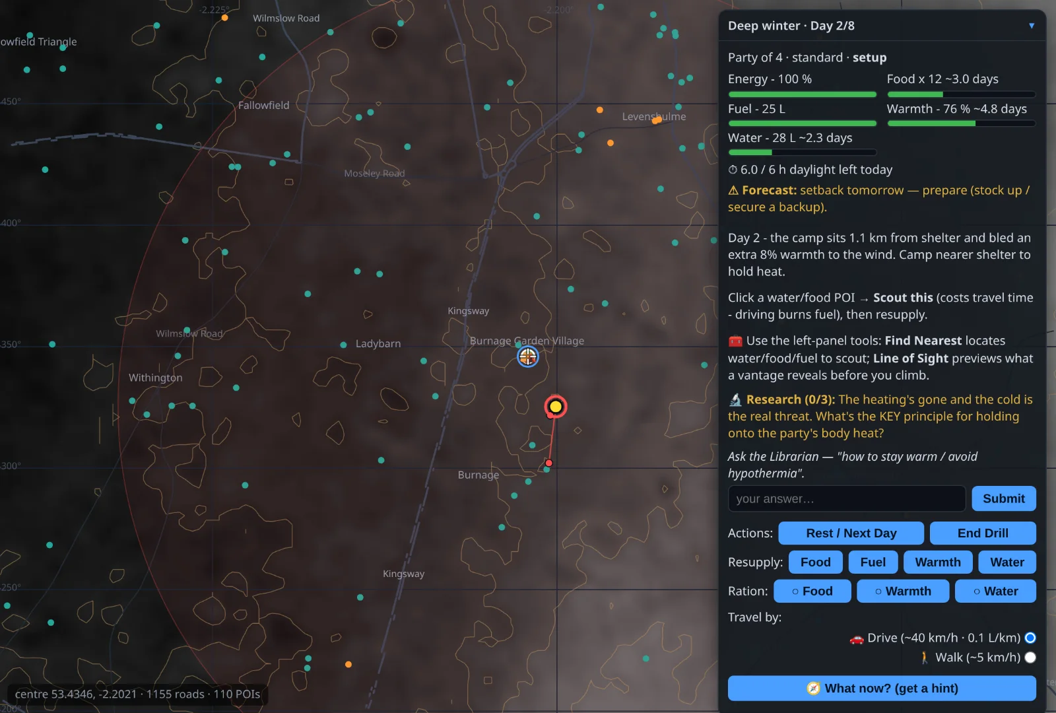Click the Warmth progress bar
Screen dimensions: 1056x713
tap(961, 123)
